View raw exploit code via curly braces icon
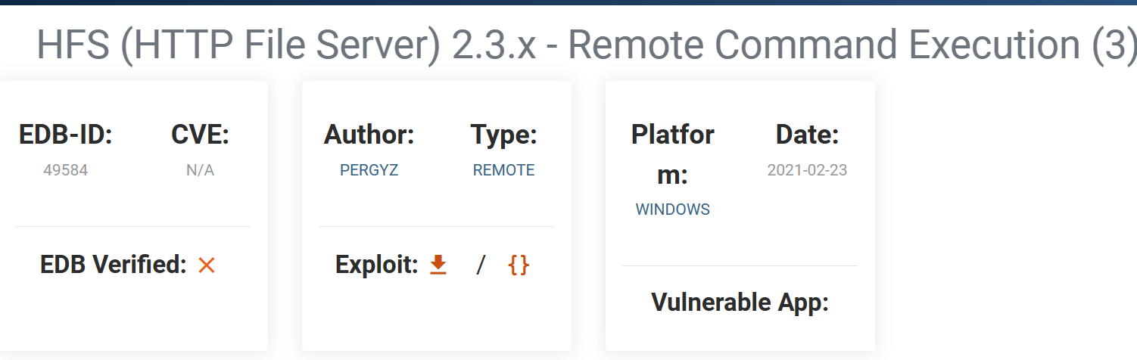1137x360 pixels. point(519,265)
